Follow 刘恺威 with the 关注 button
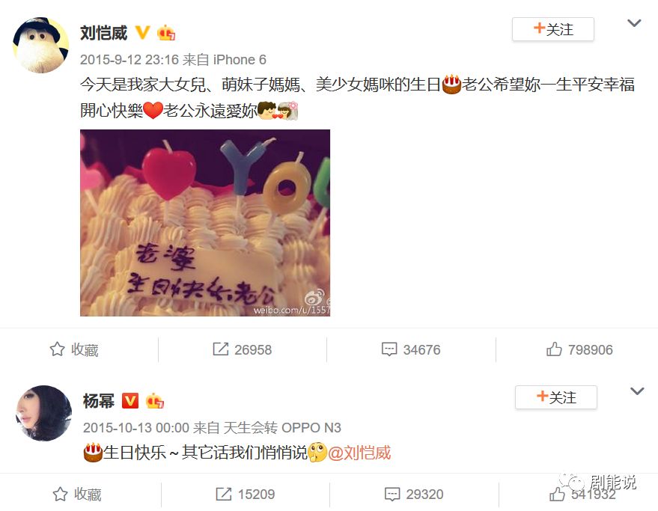658x511 pixels. coord(553,29)
